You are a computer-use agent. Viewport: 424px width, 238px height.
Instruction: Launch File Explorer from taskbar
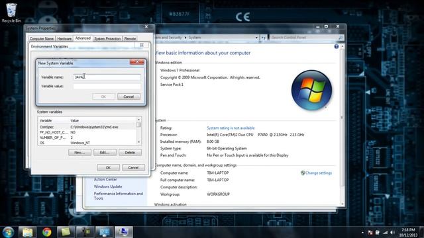pos(28,232)
